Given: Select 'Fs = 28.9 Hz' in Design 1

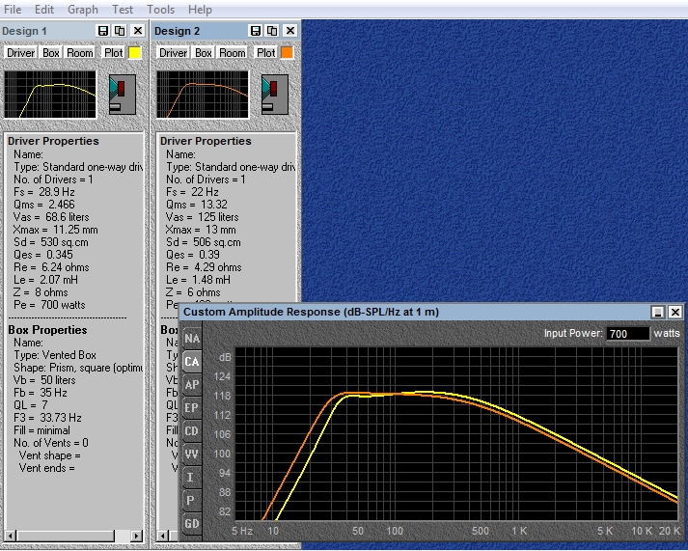Looking at the screenshot, I should click(43, 192).
